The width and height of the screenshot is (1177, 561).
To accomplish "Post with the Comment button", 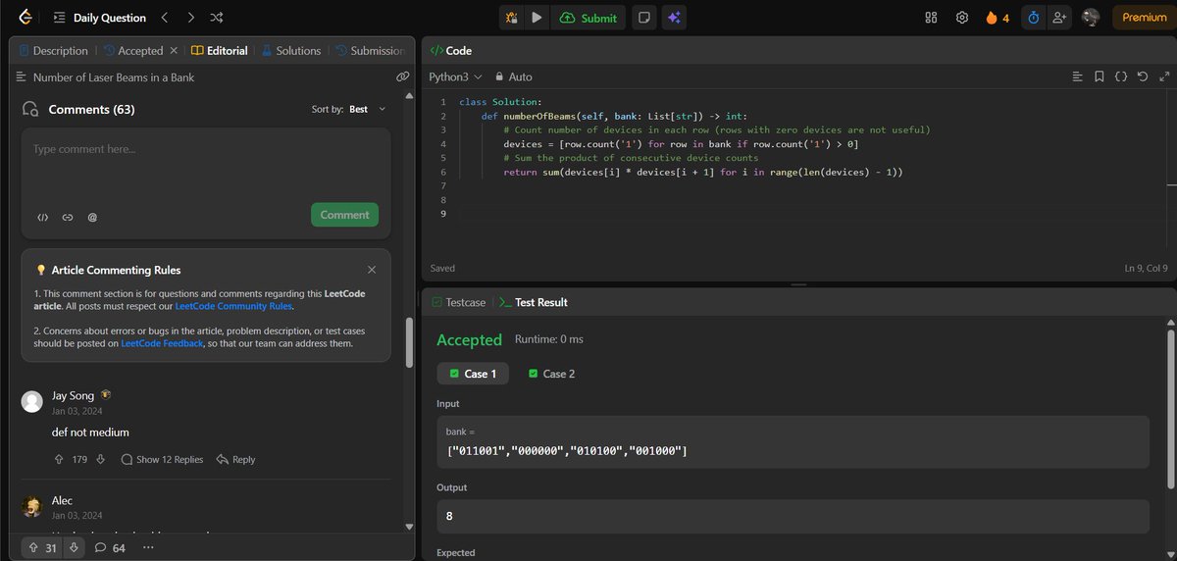I will (x=344, y=215).
